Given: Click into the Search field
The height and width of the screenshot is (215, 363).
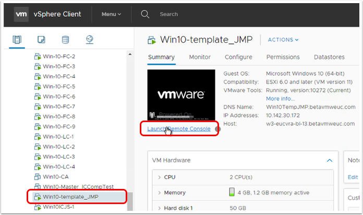Looking at the screenshot, I should [x=169, y=14].
